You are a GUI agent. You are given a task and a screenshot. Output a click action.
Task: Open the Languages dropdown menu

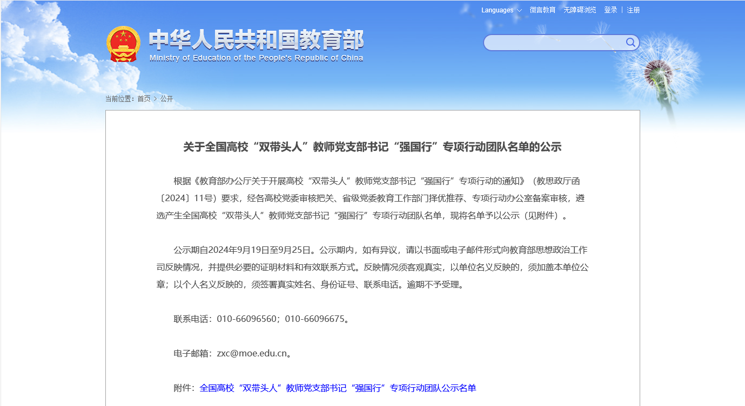coord(498,10)
